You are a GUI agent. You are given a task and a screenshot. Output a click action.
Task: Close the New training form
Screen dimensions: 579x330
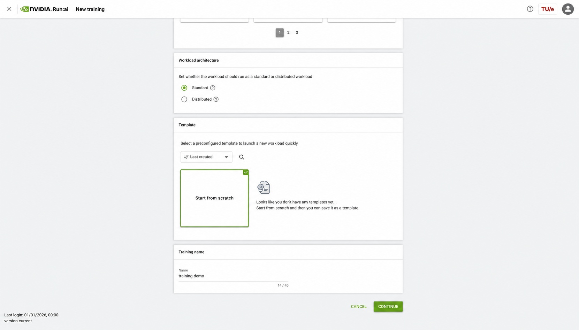coord(9,9)
